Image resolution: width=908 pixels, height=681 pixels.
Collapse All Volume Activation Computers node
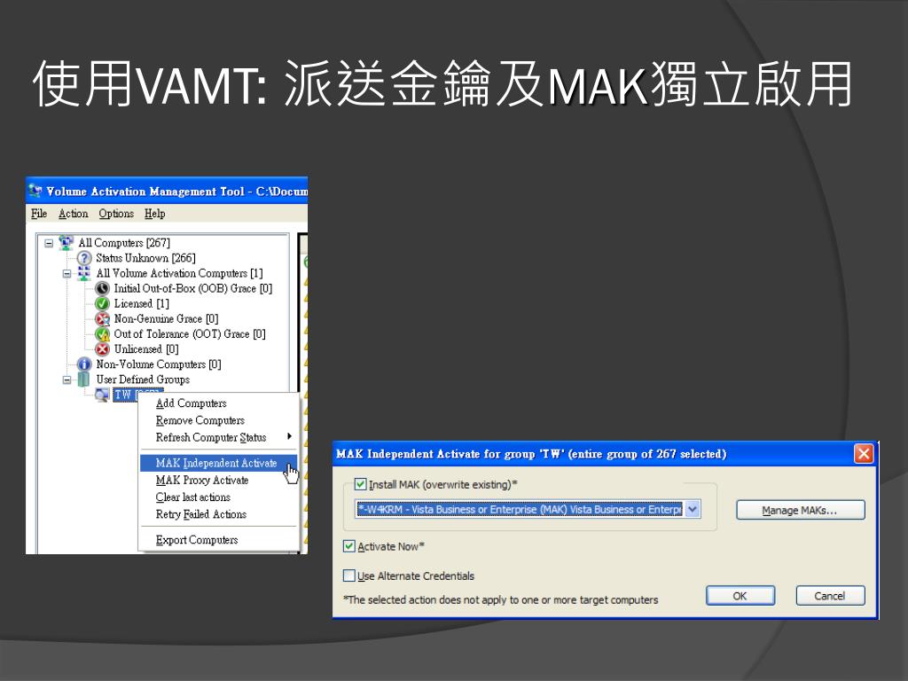click(x=67, y=273)
